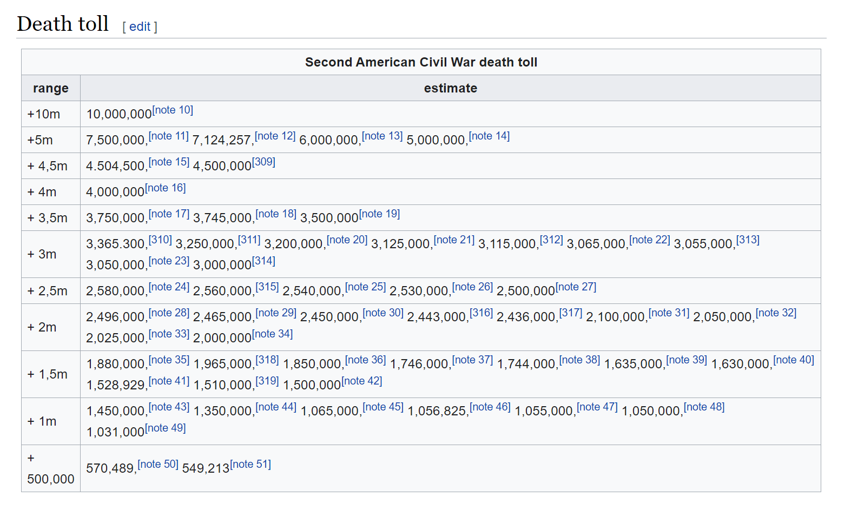Viewport: 851px width, 510px height.
Task: Open note 41 reference after 1,528,929
Action: click(x=169, y=381)
